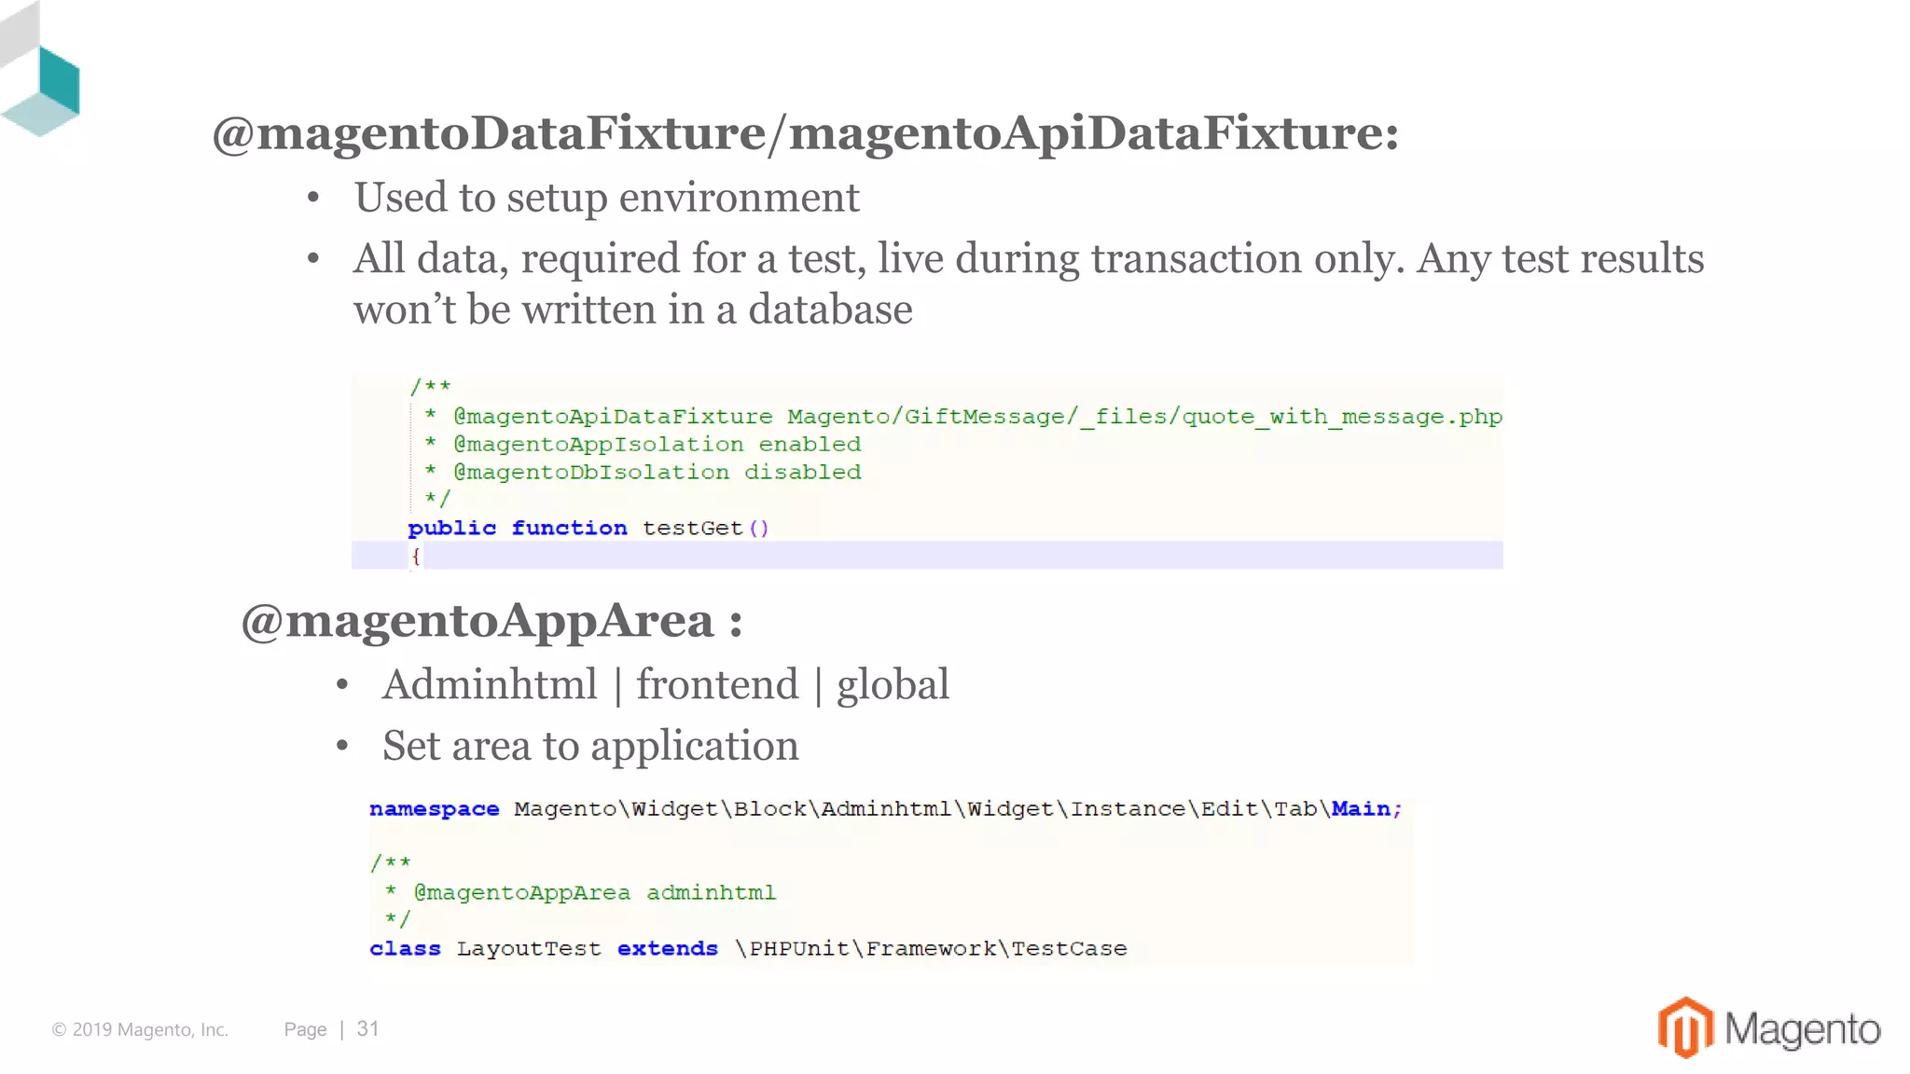This screenshot has height=1074, width=1910.
Task: Click the '@magentoDbIsolation disabled' code line
Action: [643, 472]
